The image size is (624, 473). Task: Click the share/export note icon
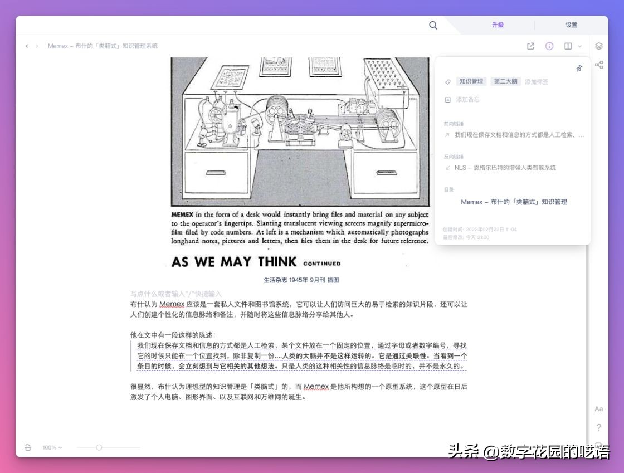(530, 46)
